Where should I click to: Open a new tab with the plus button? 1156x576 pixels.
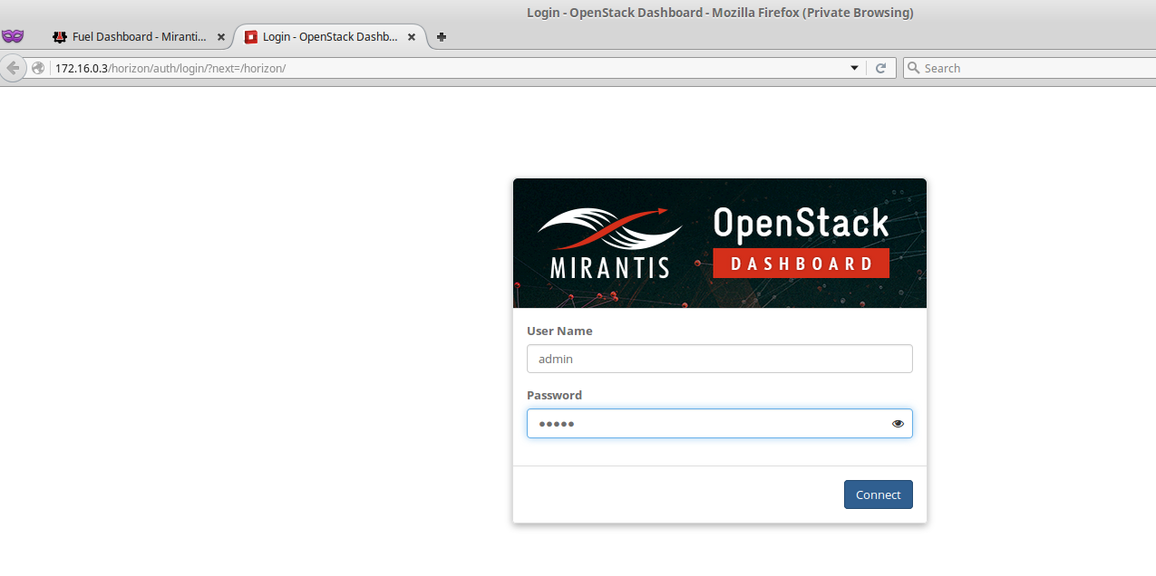click(442, 37)
